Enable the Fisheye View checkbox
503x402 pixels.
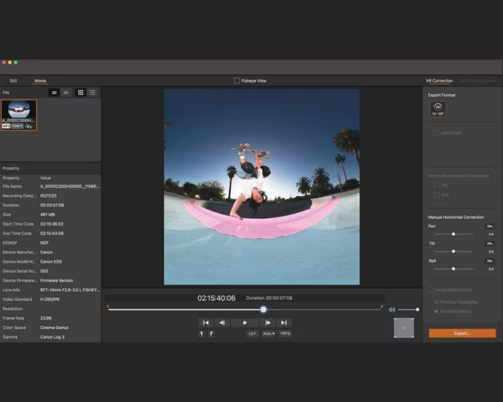click(237, 80)
